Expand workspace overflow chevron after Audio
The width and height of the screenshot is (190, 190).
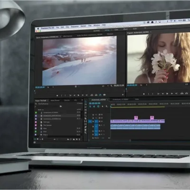(145, 28)
